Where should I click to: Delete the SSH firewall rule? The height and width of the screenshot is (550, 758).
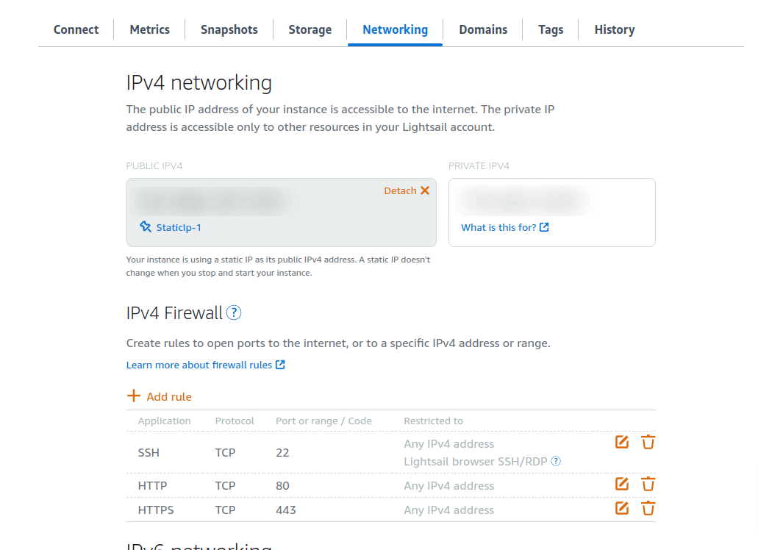coord(648,442)
